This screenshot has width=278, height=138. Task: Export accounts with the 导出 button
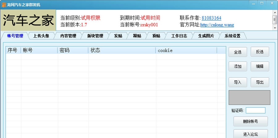[x=260, y=82]
